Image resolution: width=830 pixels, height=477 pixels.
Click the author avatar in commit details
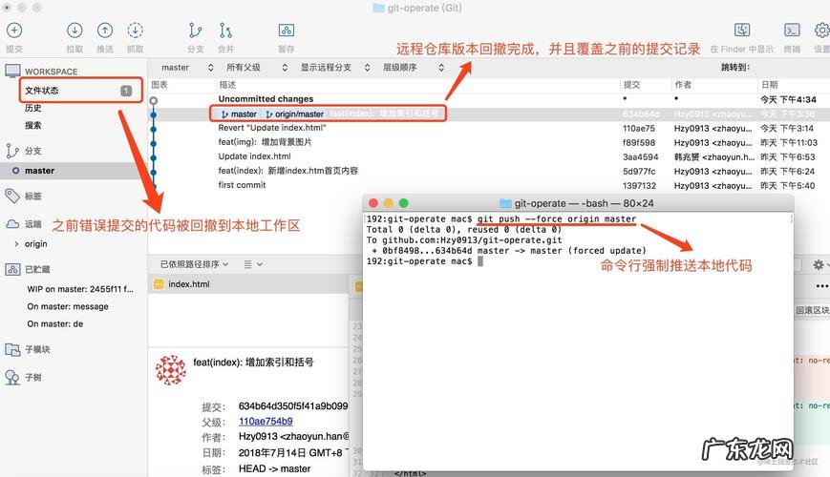pos(170,369)
